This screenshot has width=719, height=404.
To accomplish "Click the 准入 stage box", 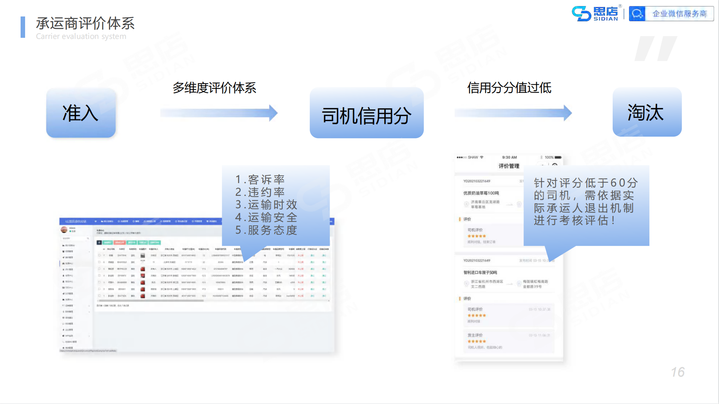I will click(81, 113).
